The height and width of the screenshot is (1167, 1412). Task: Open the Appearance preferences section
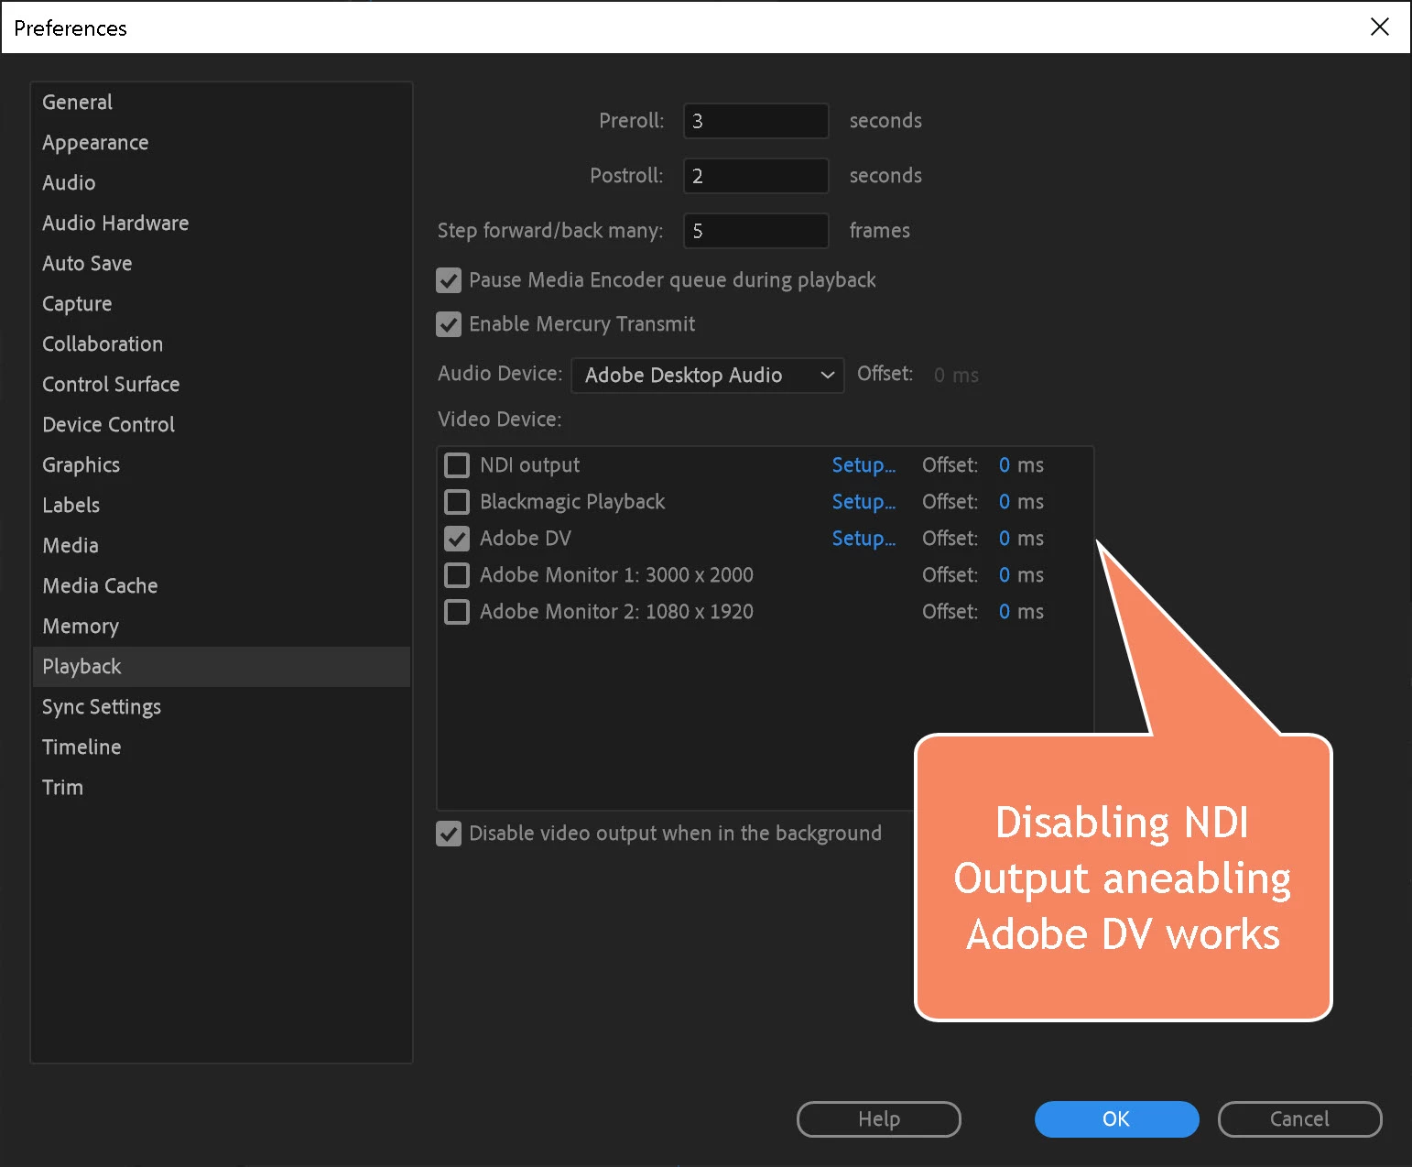coord(221,143)
